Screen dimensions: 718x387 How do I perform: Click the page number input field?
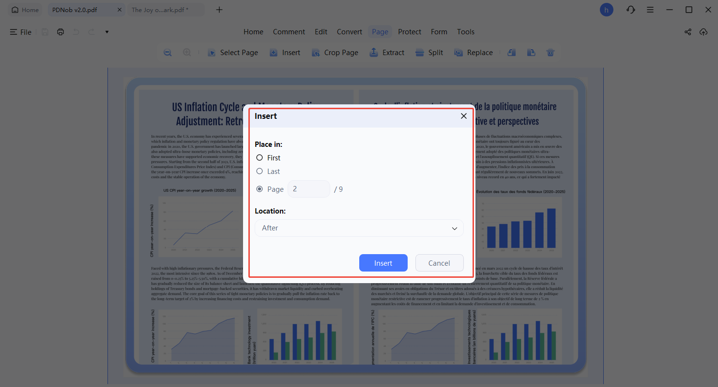click(308, 189)
